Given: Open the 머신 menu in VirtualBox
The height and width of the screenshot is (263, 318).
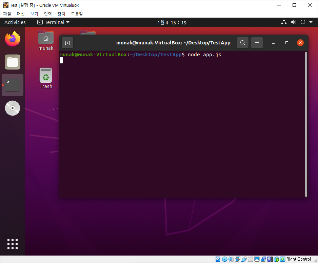Looking at the screenshot, I should pyautogui.click(x=20, y=14).
